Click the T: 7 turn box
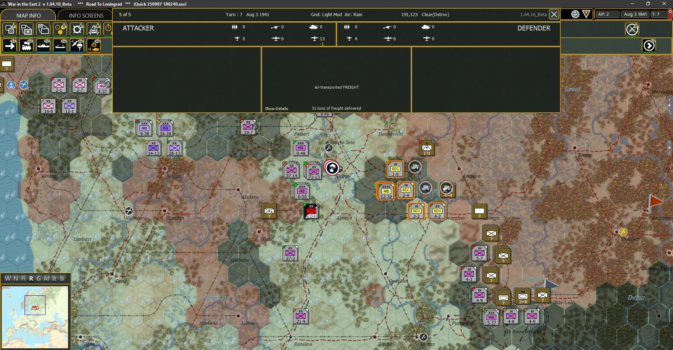The image size is (673, 350). pos(659,14)
